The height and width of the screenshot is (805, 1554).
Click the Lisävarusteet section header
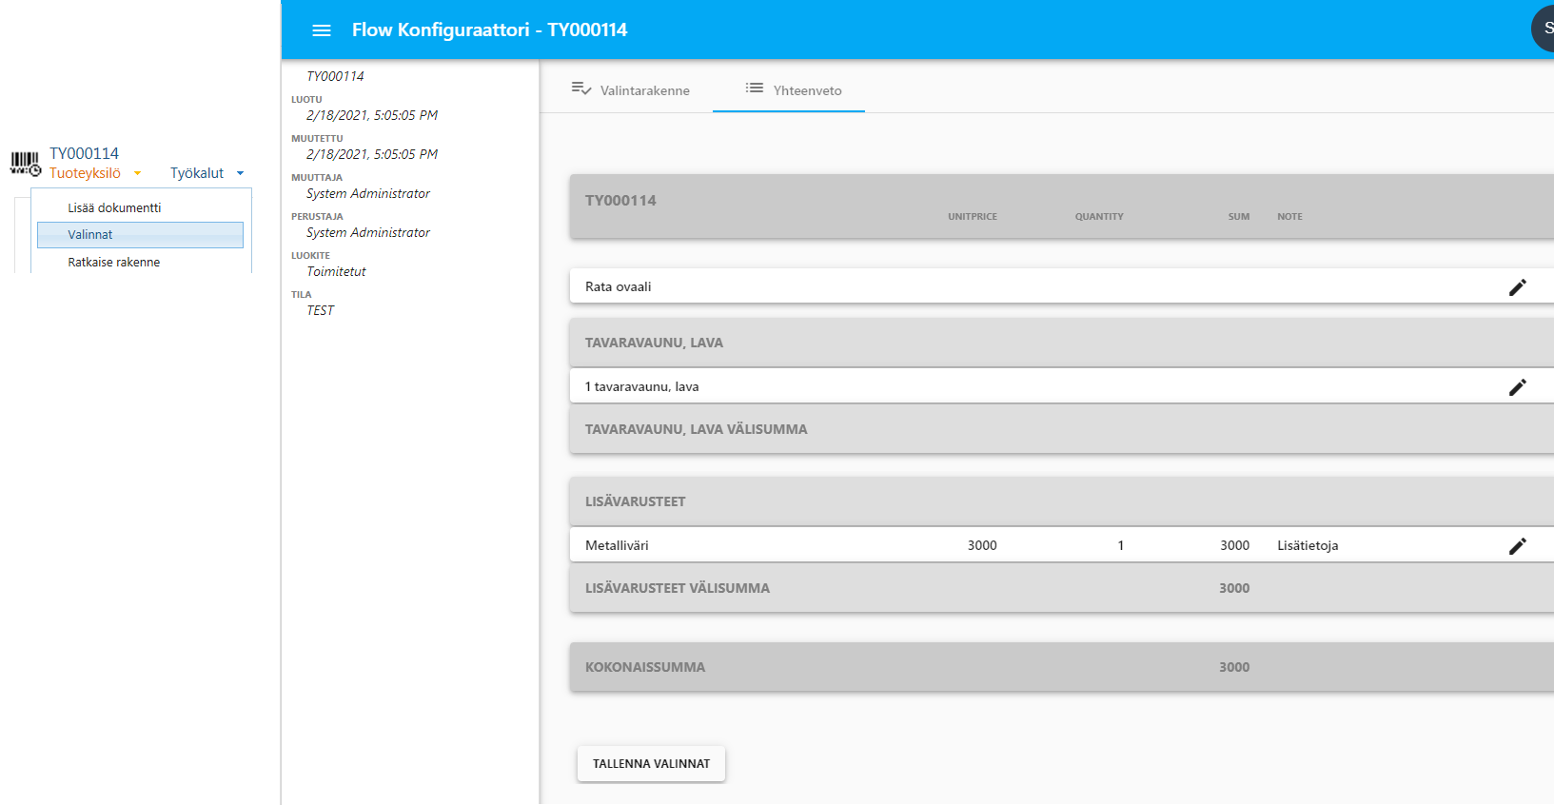(635, 501)
